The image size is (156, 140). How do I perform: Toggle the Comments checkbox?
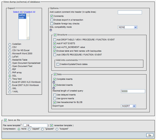(52, 16)
